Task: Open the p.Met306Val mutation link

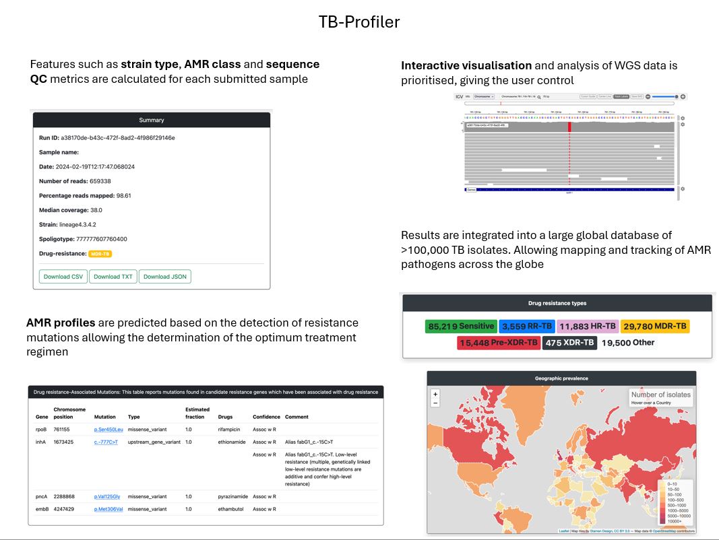Action: click(108, 510)
